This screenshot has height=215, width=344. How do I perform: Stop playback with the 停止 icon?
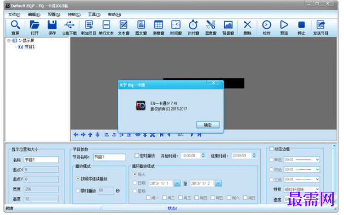click(301, 25)
